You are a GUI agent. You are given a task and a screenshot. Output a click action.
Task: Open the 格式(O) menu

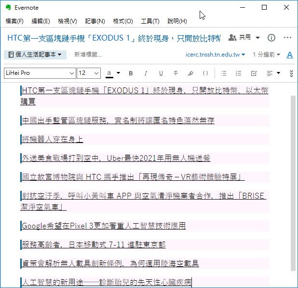[123, 21]
